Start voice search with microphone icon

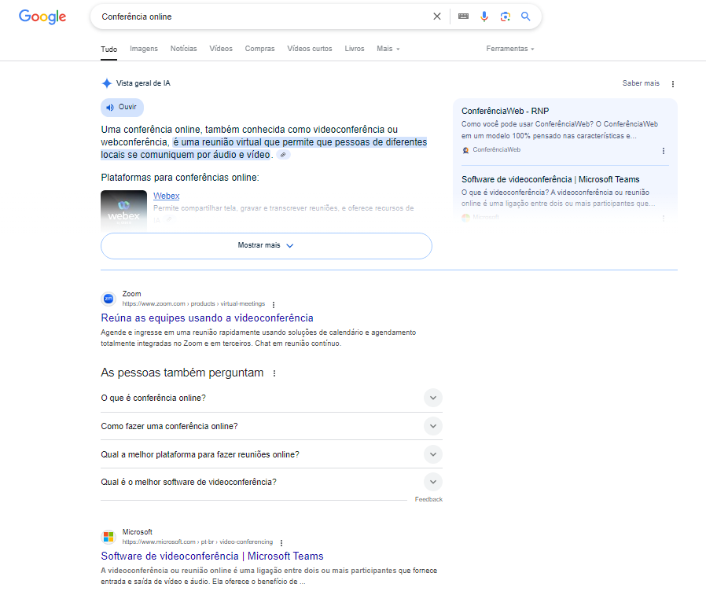484,17
